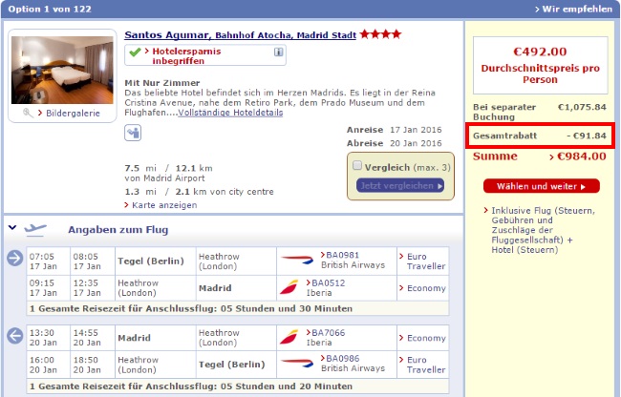Viewport: 621px width, 397px height.
Task: Click Iberia logo for flight BA7066
Action: 289,337
